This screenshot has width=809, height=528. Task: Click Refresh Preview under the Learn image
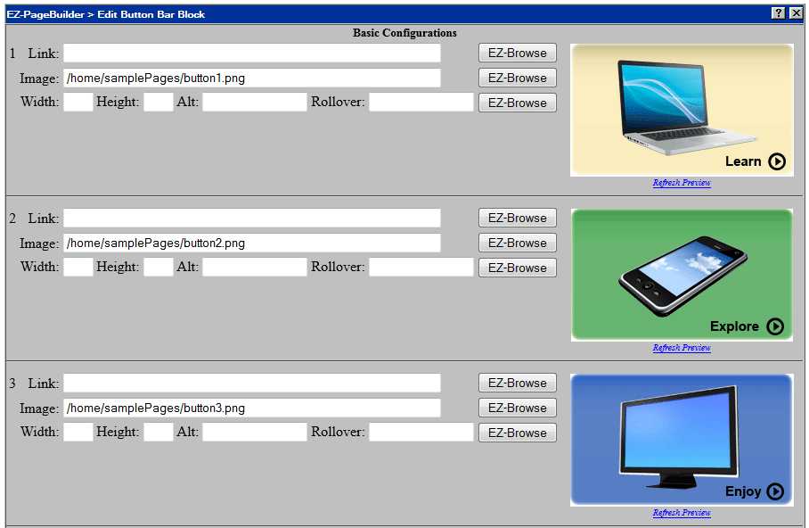(682, 183)
